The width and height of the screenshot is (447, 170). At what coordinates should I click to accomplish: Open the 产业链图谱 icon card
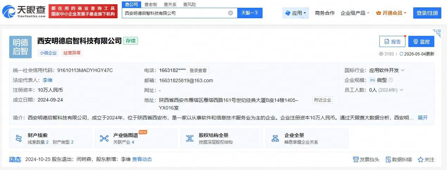[x=104, y=138]
